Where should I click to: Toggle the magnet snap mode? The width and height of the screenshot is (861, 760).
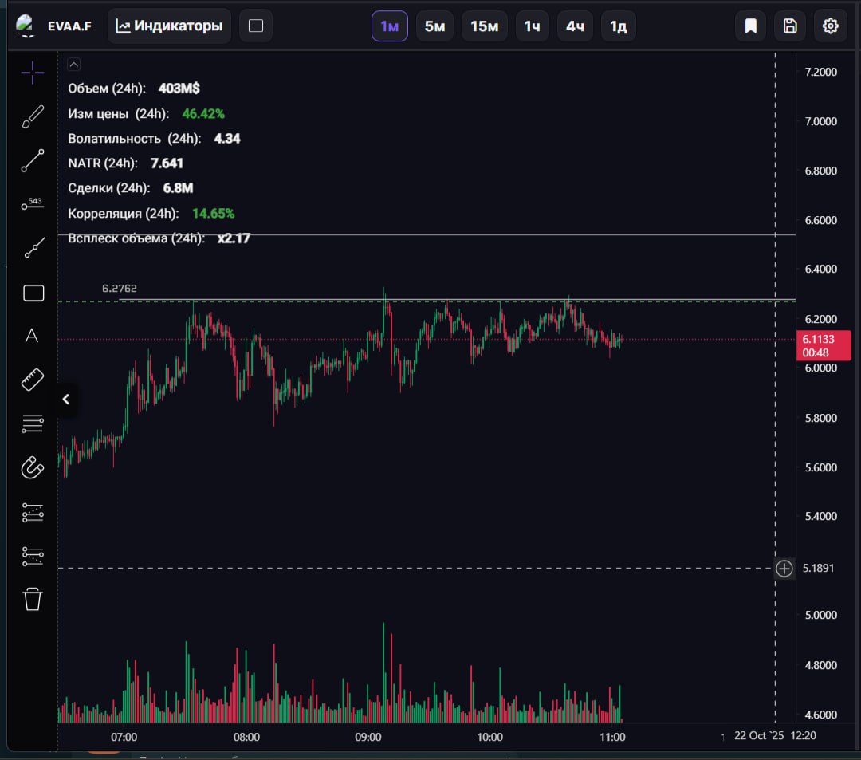coord(33,467)
